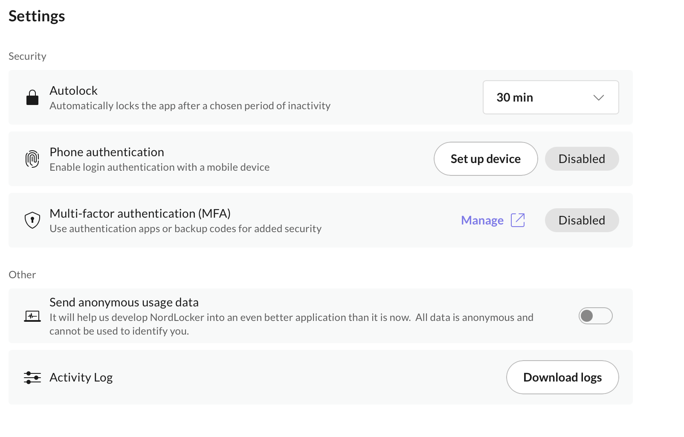Click the MFA shield icon
684x437 pixels.
[32, 220]
